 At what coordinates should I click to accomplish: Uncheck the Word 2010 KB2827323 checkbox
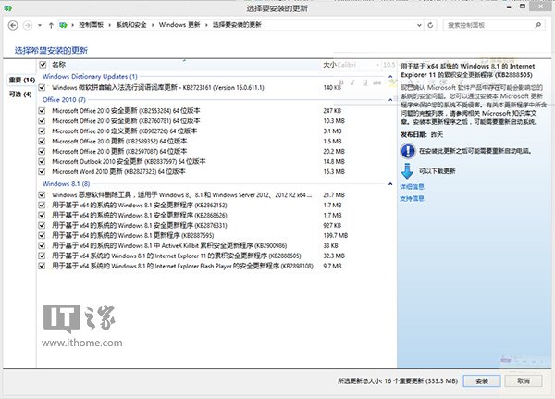[x=42, y=172]
